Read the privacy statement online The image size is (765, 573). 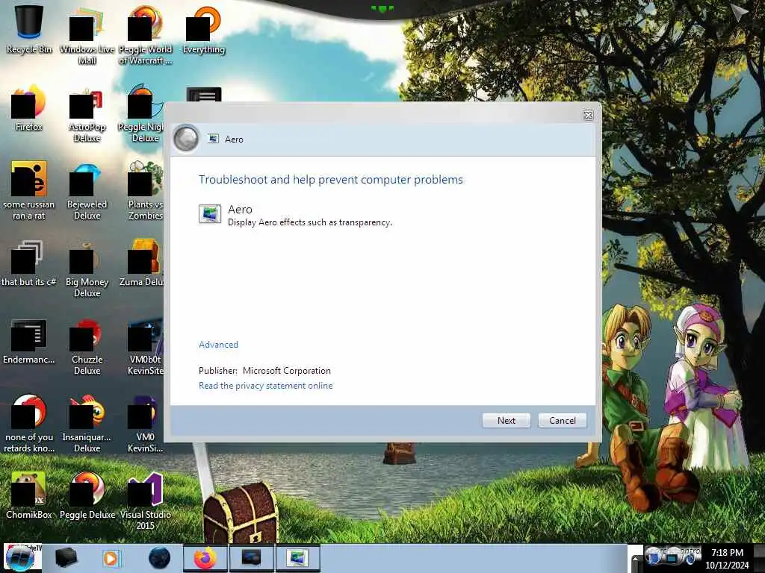click(x=265, y=386)
